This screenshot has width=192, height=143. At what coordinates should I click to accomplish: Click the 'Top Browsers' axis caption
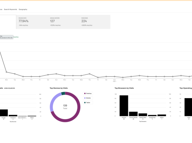pyautogui.click(x=143, y=121)
